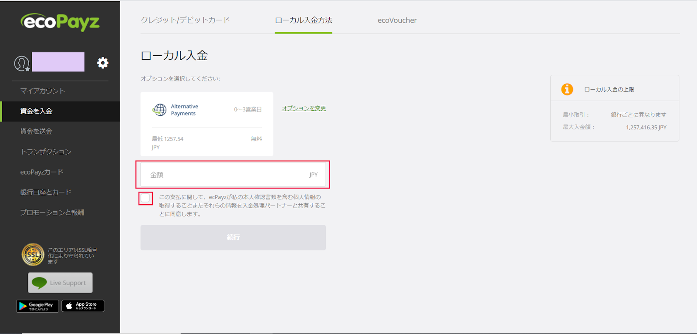This screenshot has height=334, width=697.
Task: Select ローカル入金方法 tab
Action: point(304,20)
